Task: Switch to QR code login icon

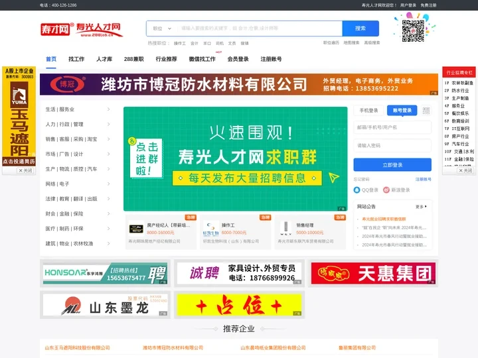Action: pos(426,111)
